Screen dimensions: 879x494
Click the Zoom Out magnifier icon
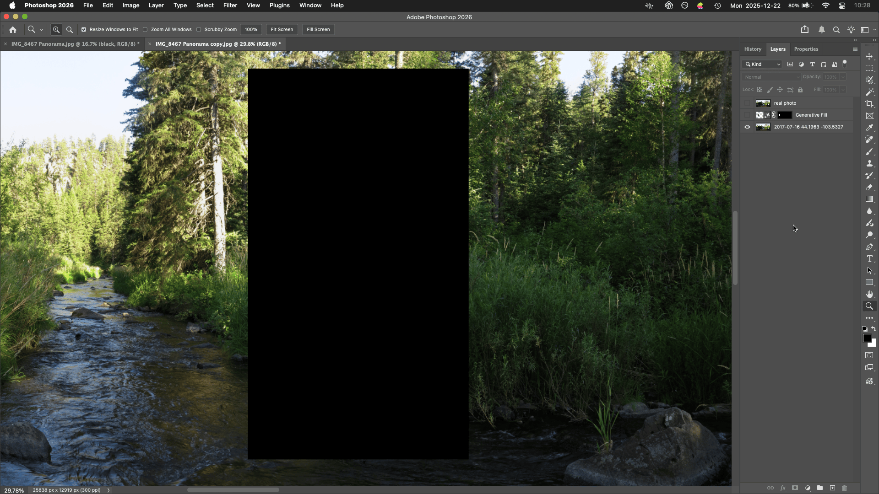[x=70, y=29]
